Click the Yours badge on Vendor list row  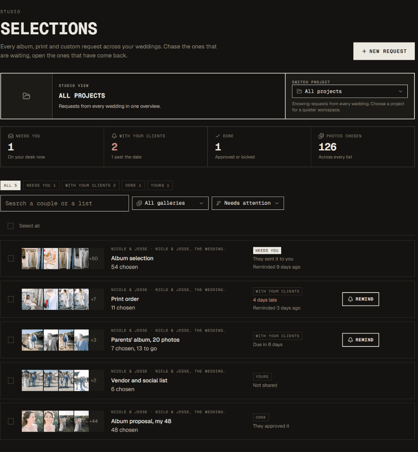pos(262,377)
